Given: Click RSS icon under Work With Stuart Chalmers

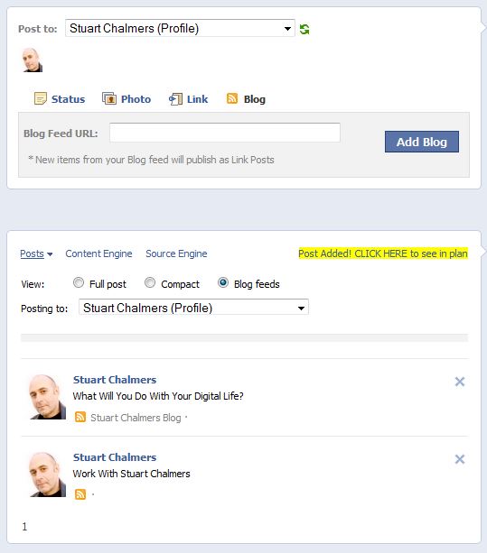Looking at the screenshot, I should [x=80, y=494].
